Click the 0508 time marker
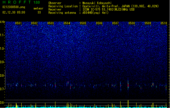This screenshot has width=170, height=108. click(132, 23)
